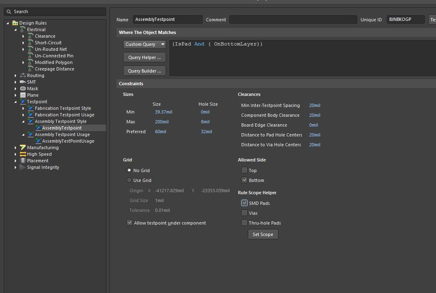The width and height of the screenshot is (436, 293).
Task: Click the rule Name input field
Action: tap(167, 20)
